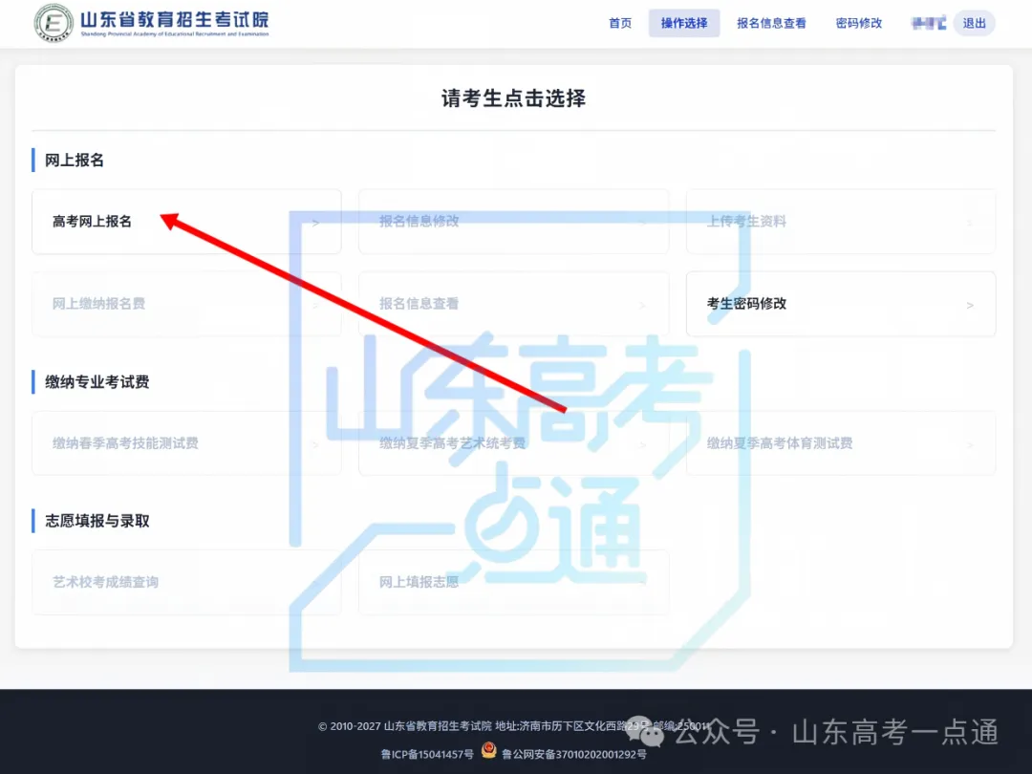Screen dimensions: 1032x774
Task: Click the 鲁公网安备37010202001292号 footer link
Action: [x=574, y=754]
